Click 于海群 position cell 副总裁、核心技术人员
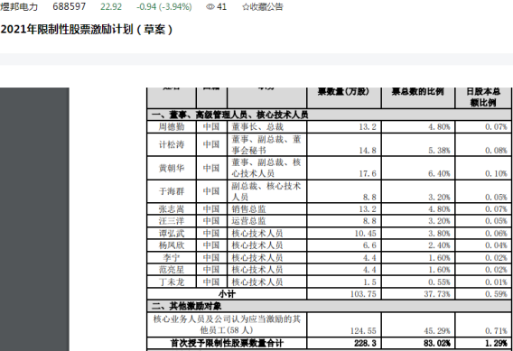The width and height of the screenshot is (513, 351). pyautogui.click(x=266, y=191)
